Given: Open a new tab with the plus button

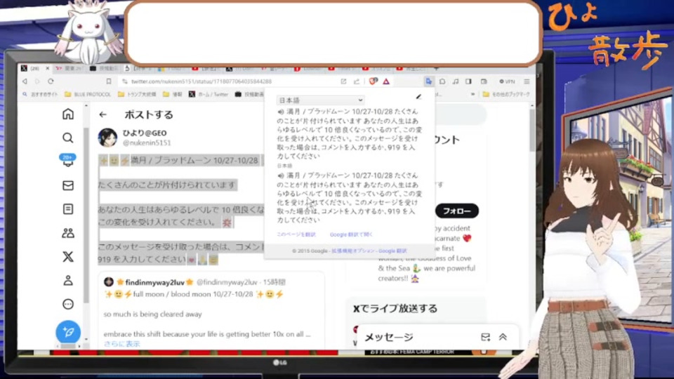Looking at the screenshot, I should [436, 68].
